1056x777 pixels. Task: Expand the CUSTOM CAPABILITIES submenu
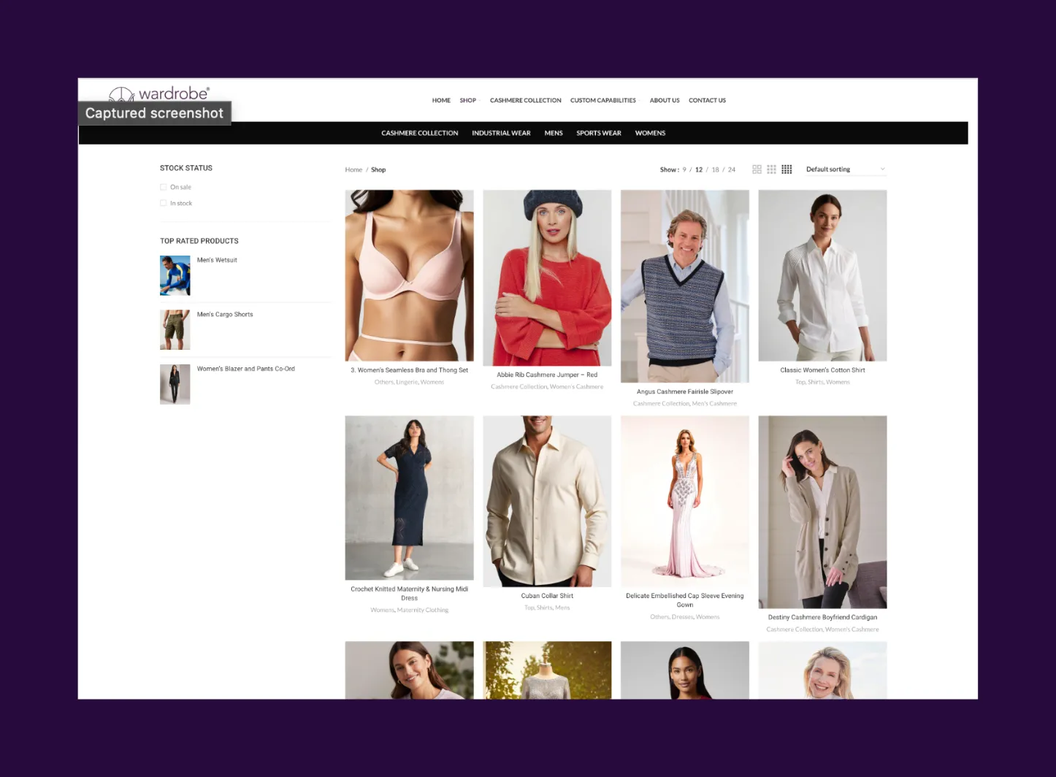pyautogui.click(x=602, y=100)
